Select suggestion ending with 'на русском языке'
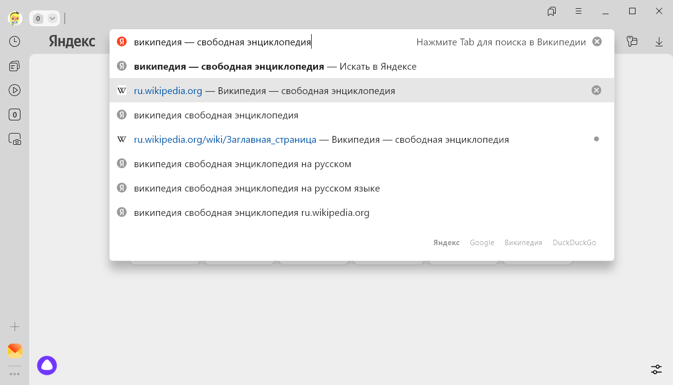 click(x=257, y=189)
